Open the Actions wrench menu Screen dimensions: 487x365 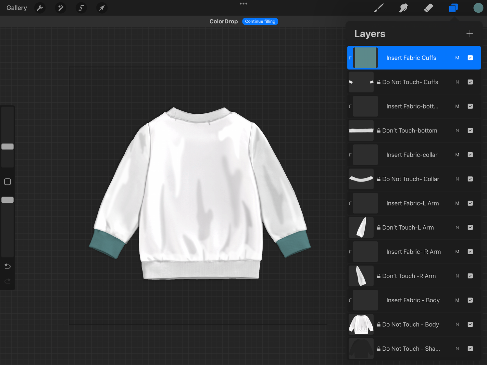[40, 8]
